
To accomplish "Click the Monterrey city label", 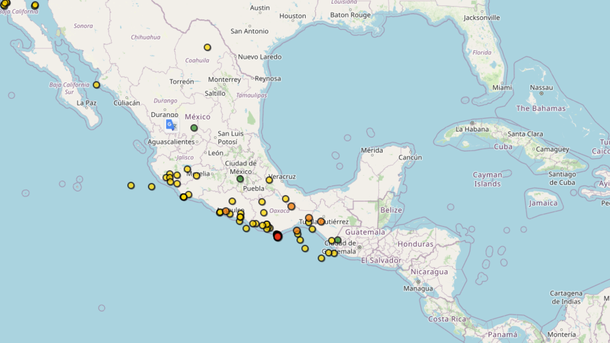I will [x=224, y=80].
